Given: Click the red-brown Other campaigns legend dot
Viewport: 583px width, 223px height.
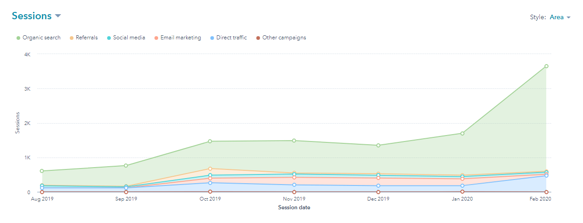Looking at the screenshot, I should (x=258, y=38).
